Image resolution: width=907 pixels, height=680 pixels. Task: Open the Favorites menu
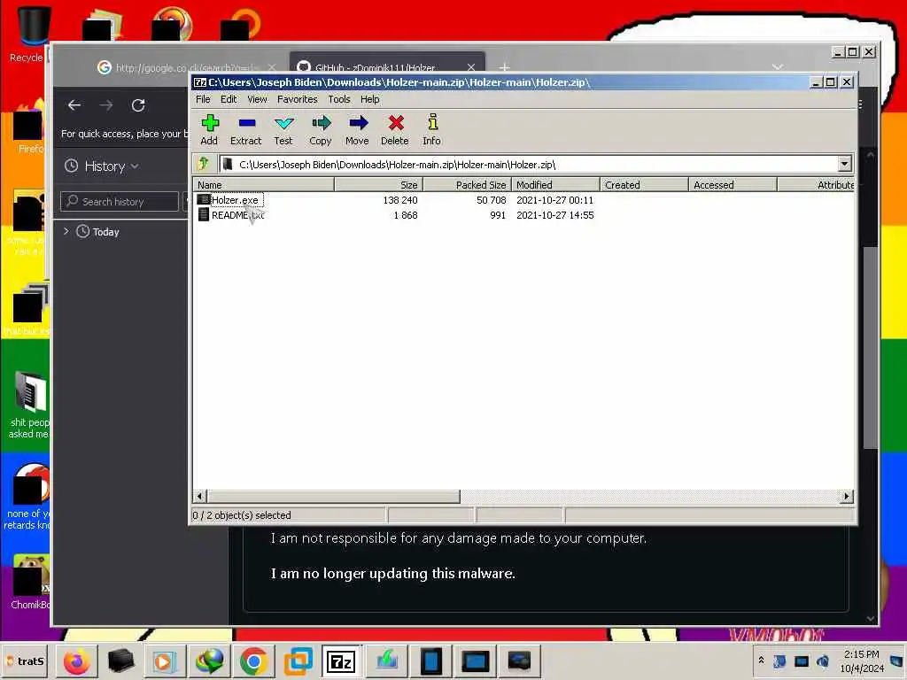click(x=298, y=99)
